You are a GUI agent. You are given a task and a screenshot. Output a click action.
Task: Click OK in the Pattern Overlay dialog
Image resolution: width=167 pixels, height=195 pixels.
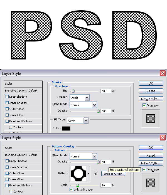[151, 147]
